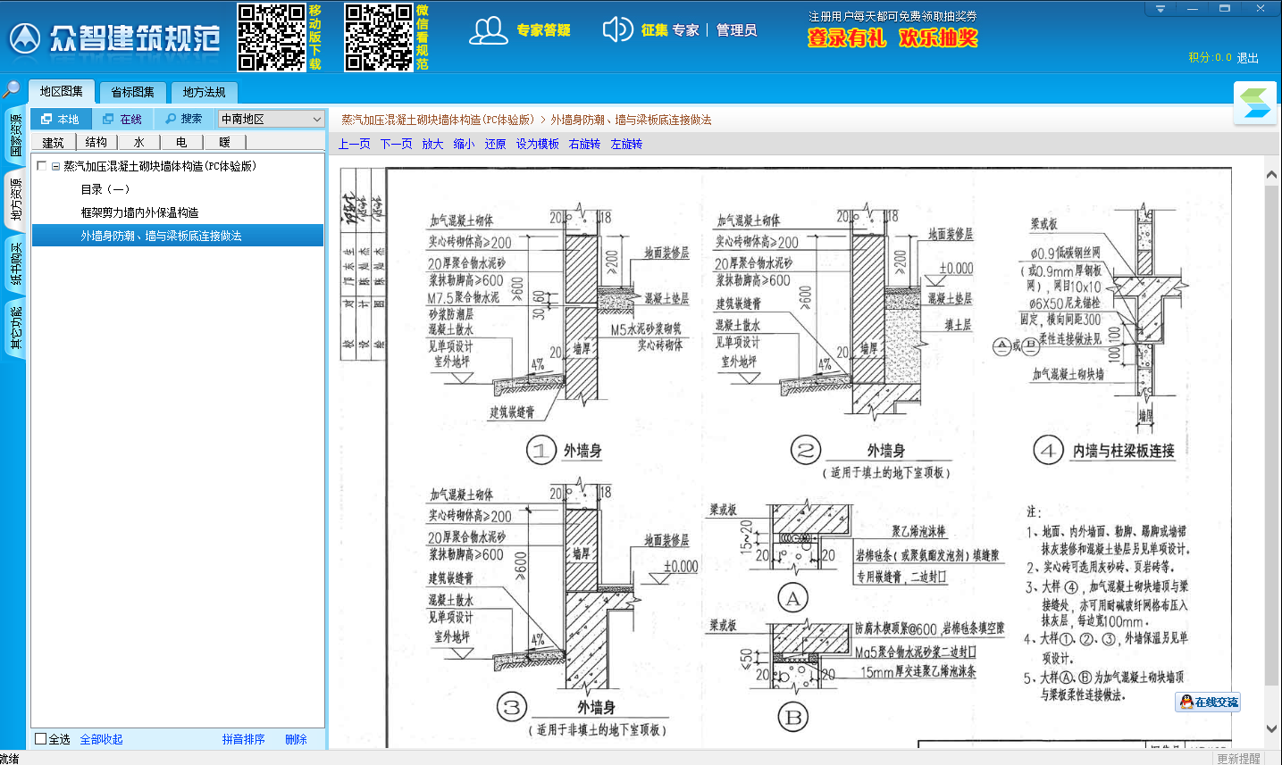The image size is (1282, 765).
Task: Open the green S floating widget icon
Action: click(1255, 103)
